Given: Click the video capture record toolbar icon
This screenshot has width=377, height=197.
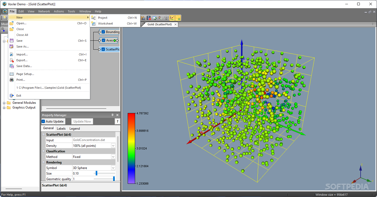Looking at the screenshot, I should click(x=149, y=18).
